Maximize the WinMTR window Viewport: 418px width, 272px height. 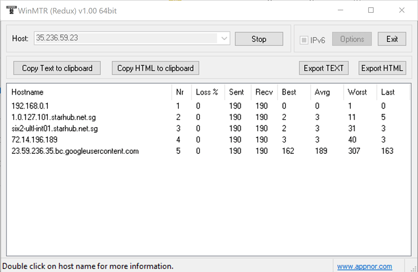click(x=371, y=10)
